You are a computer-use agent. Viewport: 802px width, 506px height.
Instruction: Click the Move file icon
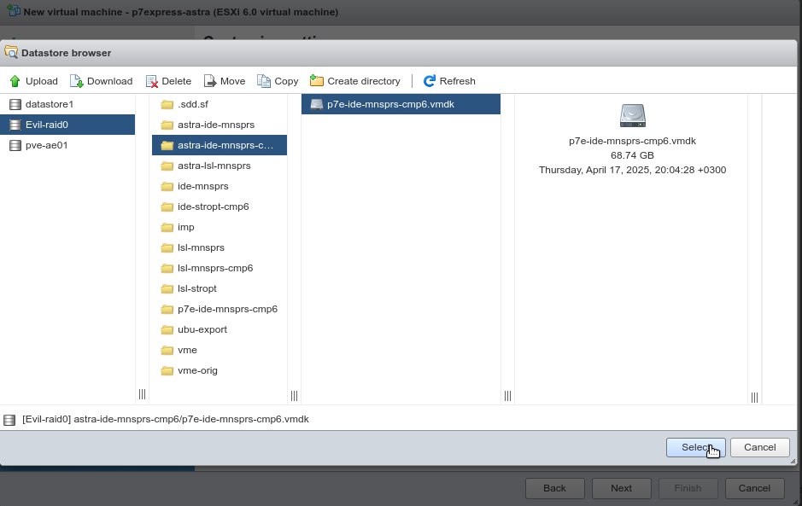[x=210, y=81]
